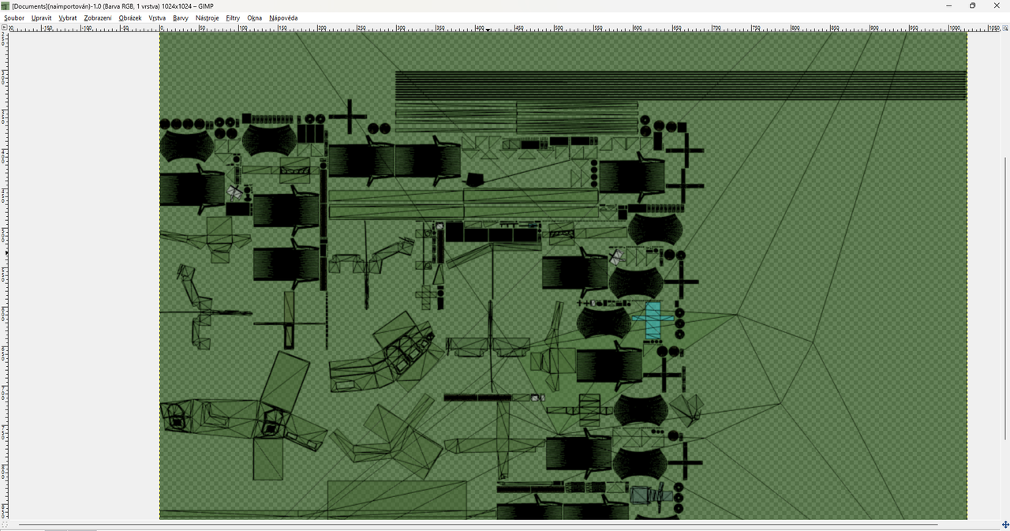Screen dimensions: 1010x531
Task: Open the Upravit menu
Action: 41,17
